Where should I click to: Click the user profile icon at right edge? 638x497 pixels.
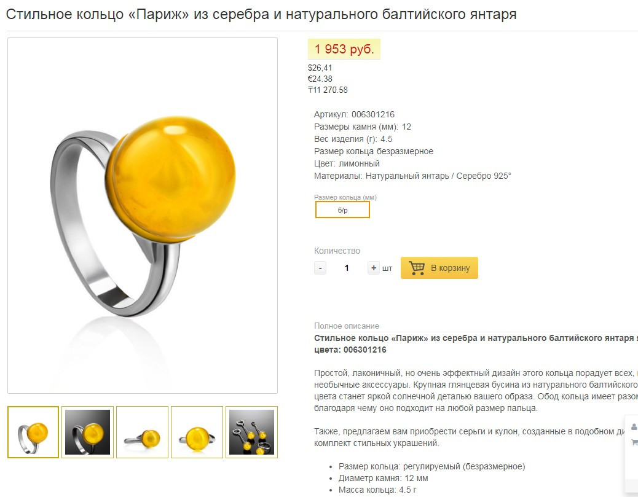click(x=634, y=426)
